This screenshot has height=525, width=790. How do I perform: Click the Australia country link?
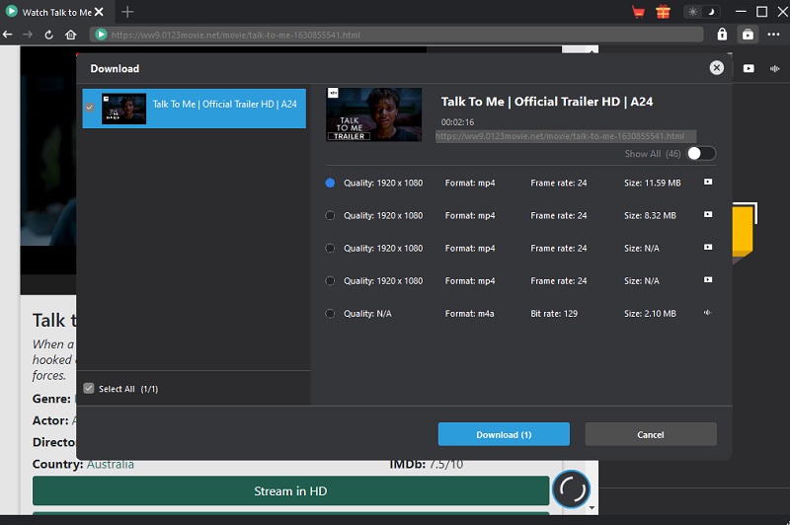[111, 464]
